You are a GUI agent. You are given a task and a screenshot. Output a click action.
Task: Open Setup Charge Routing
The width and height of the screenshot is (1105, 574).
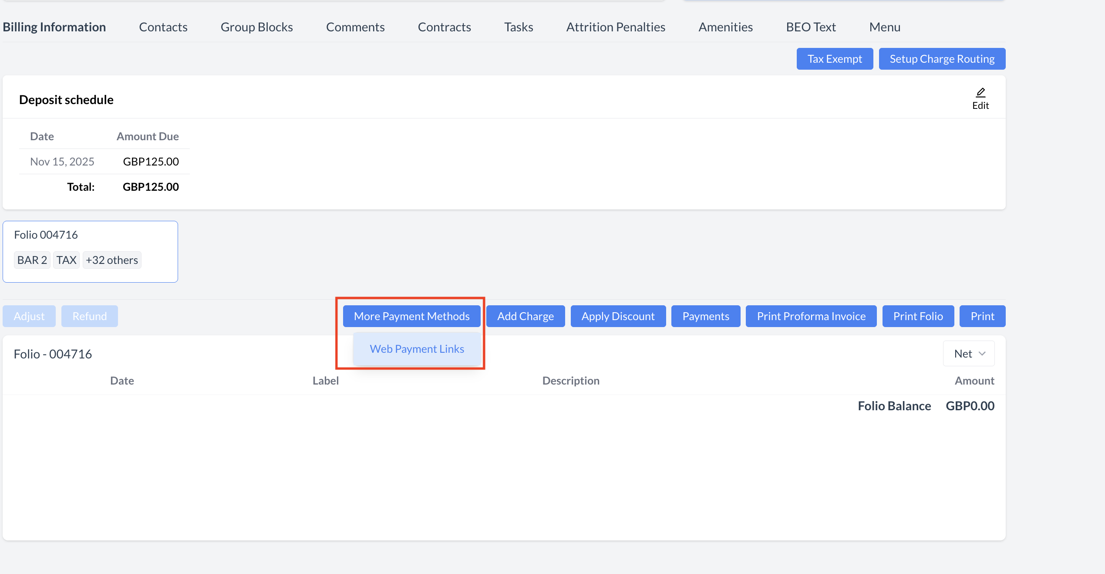tap(942, 59)
